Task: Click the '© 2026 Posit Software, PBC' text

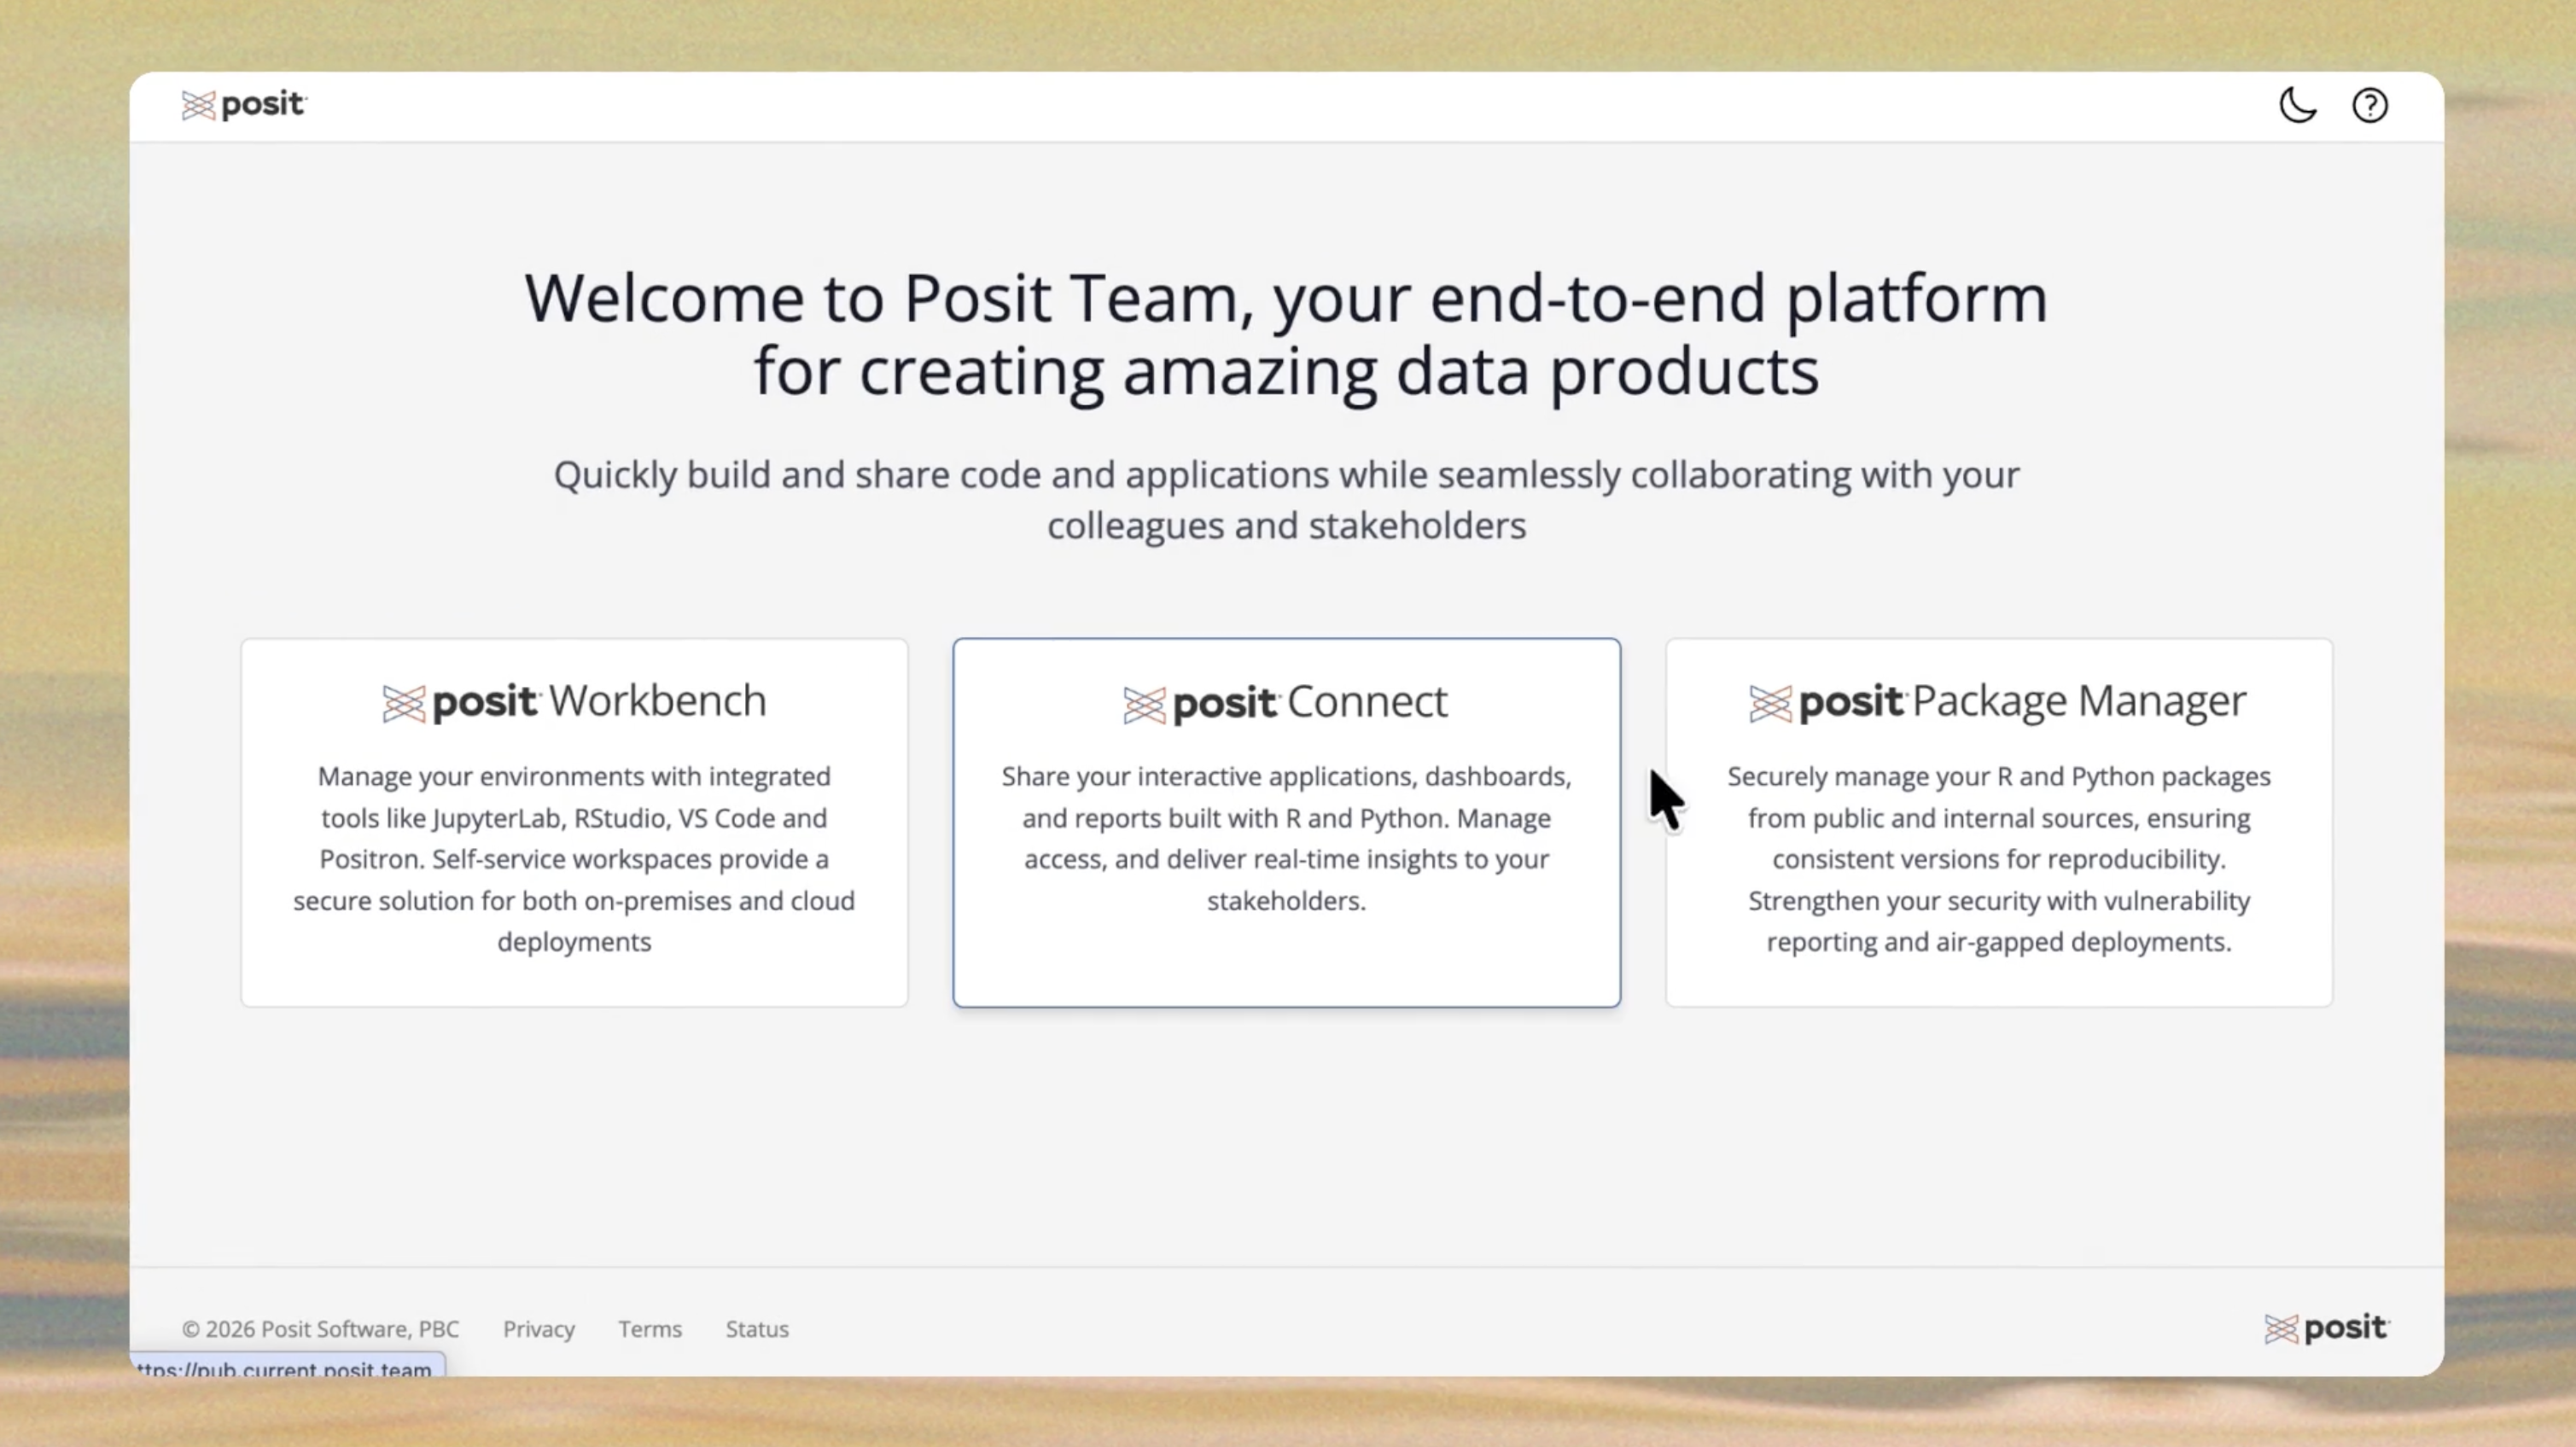Action: point(320,1328)
